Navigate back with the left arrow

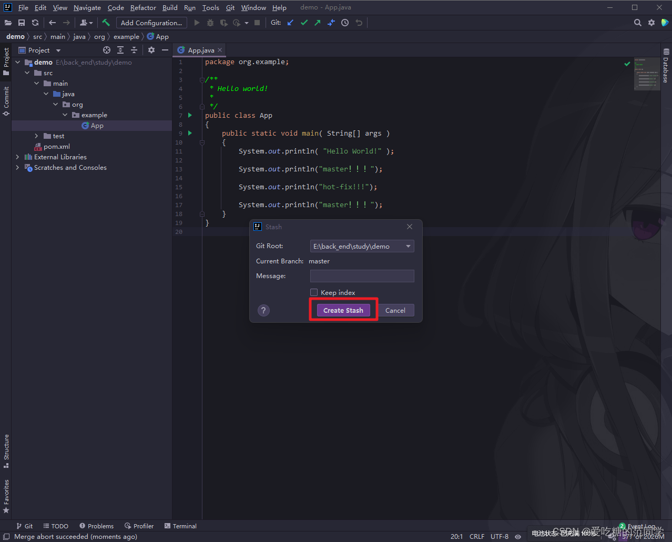pyautogui.click(x=52, y=23)
